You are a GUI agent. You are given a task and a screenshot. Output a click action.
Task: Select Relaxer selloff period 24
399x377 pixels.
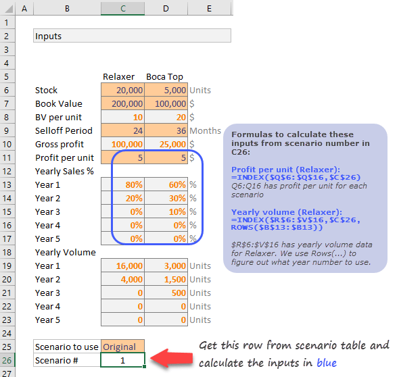(x=122, y=130)
